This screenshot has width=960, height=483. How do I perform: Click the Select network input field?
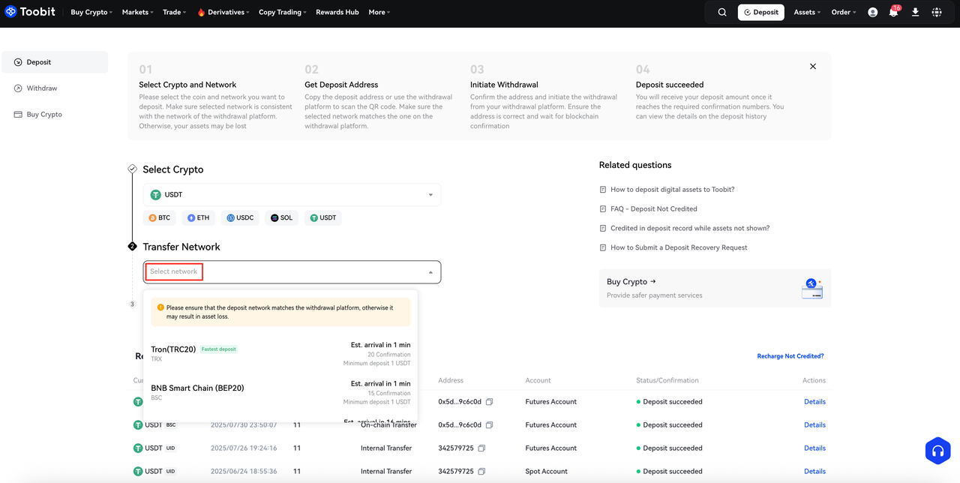292,272
